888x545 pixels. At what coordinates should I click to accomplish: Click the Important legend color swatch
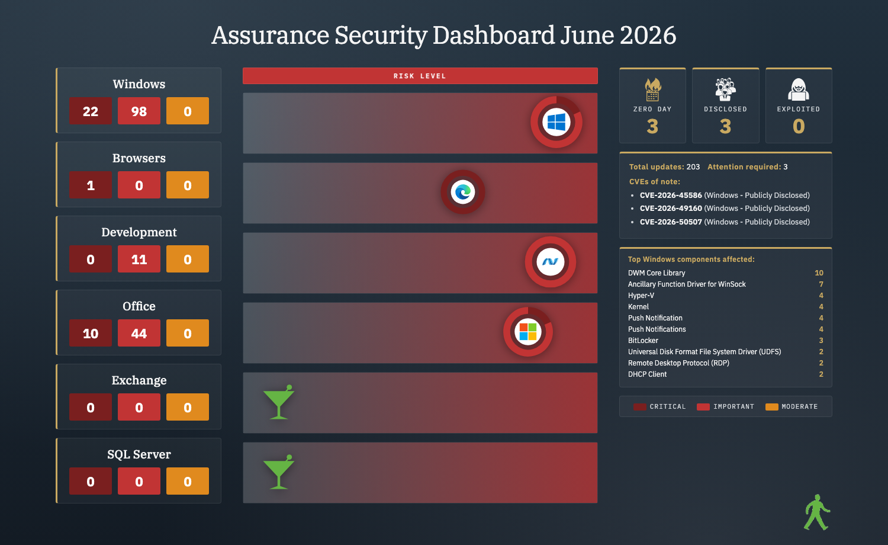coord(703,407)
